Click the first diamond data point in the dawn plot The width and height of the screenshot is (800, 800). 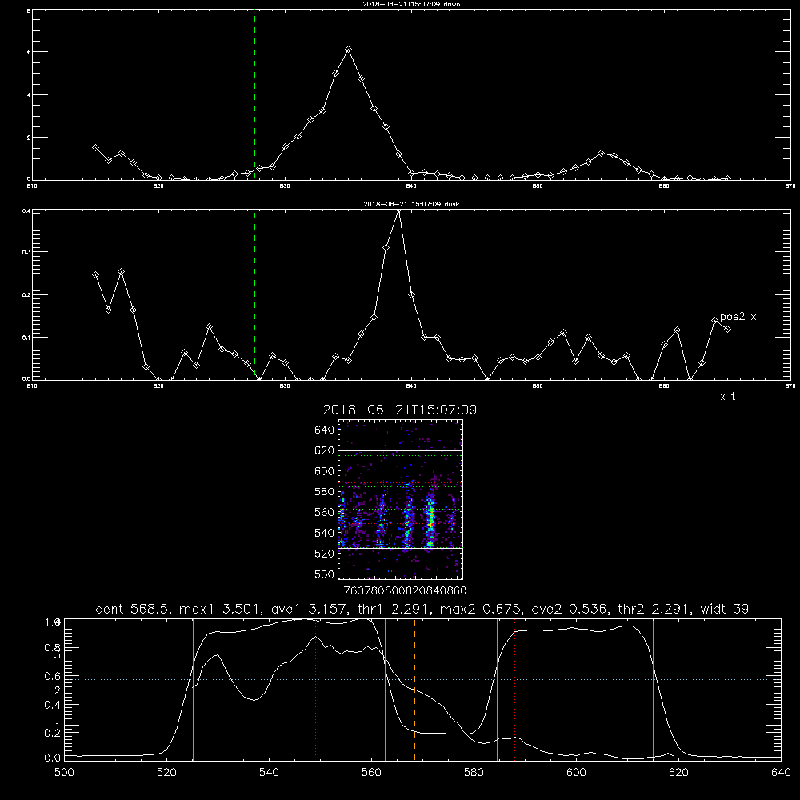(95, 147)
